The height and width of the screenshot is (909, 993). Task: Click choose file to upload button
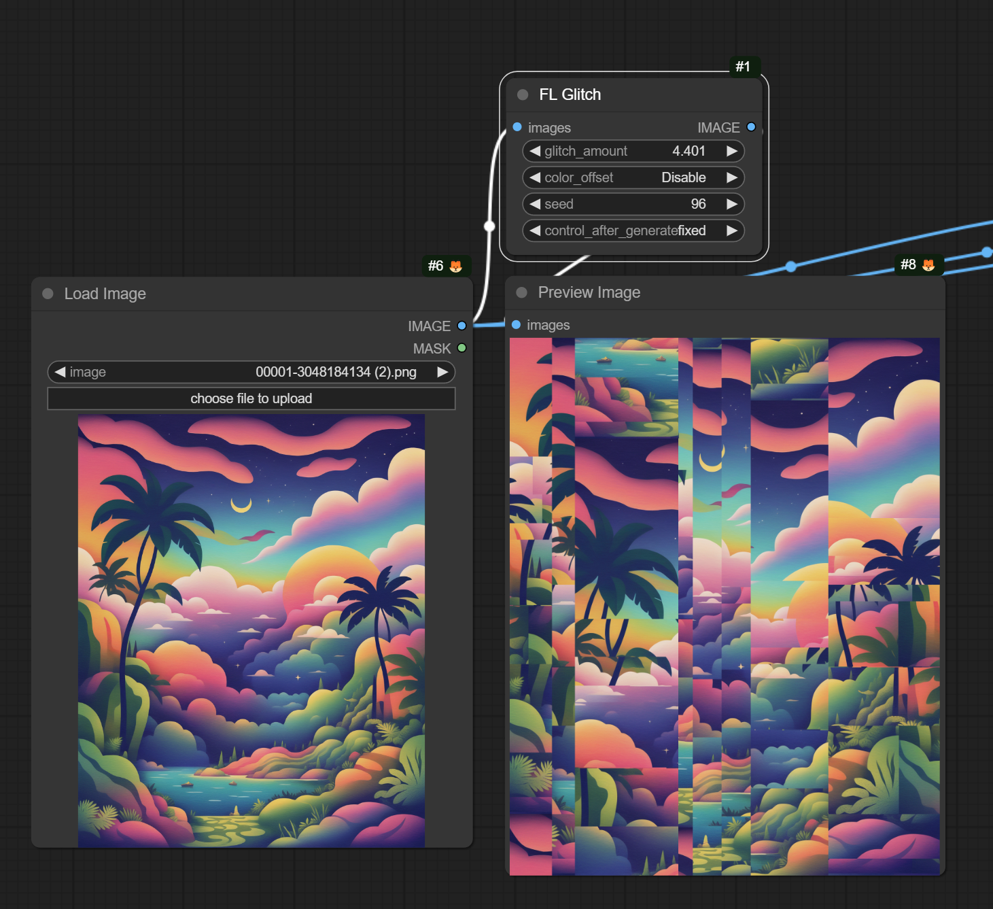[x=251, y=398]
